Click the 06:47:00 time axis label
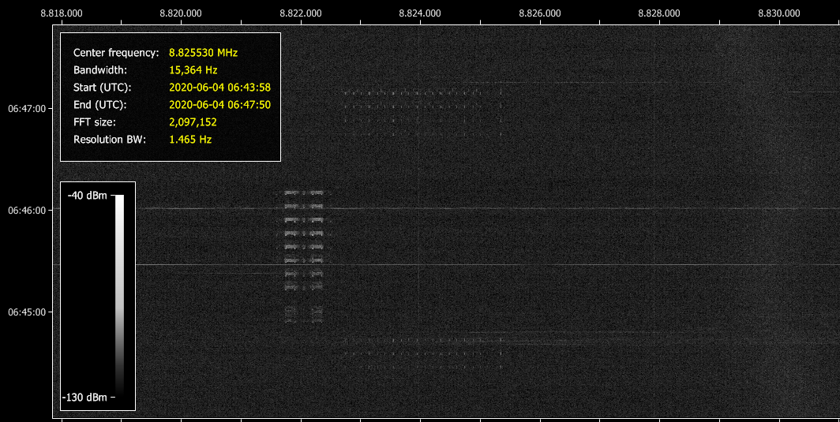840x422 pixels. 27,109
